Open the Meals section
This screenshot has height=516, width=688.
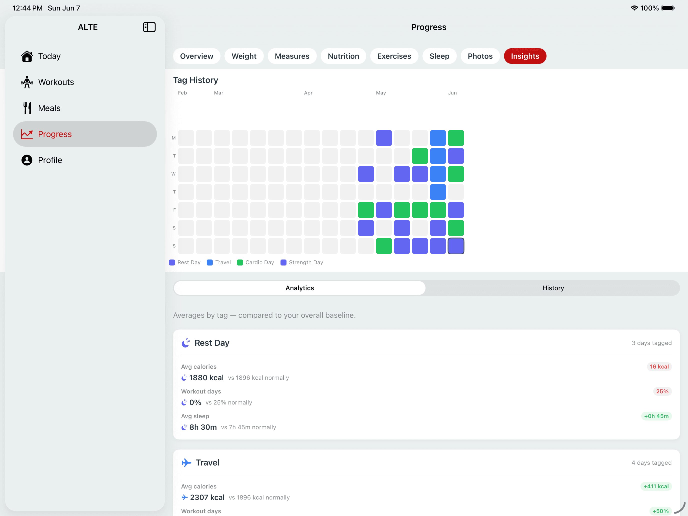pyautogui.click(x=85, y=108)
